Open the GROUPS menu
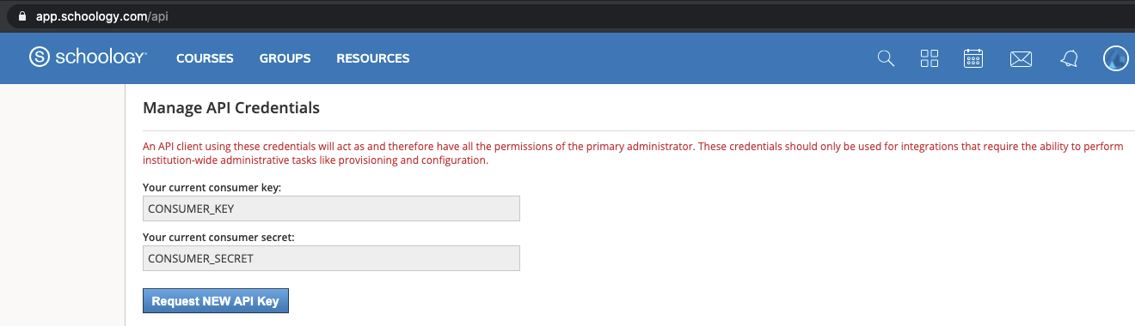The height and width of the screenshot is (326, 1135). pyautogui.click(x=285, y=58)
